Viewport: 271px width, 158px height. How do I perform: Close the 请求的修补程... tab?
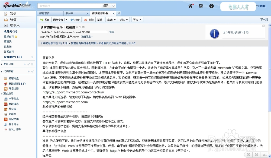pyautogui.click(x=114, y=14)
